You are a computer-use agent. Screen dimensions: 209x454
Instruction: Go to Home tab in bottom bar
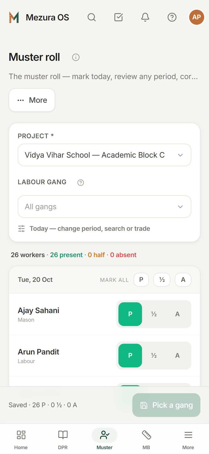tap(21, 439)
